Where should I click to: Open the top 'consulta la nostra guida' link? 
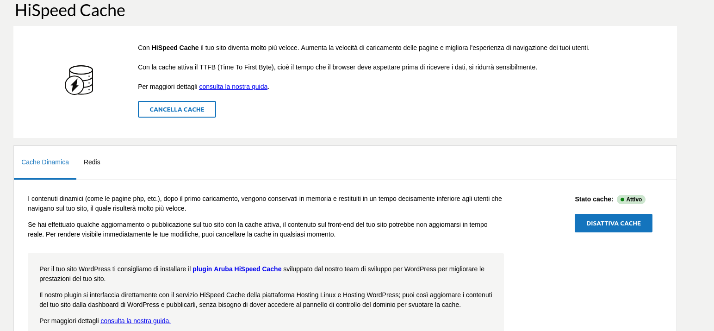(x=233, y=87)
